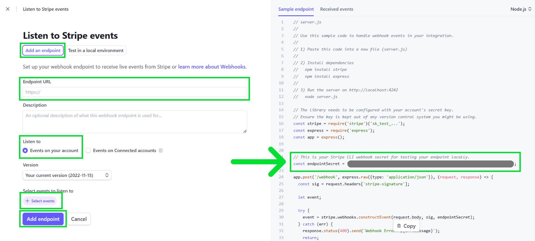
Task: Copy the sample code
Action: (x=406, y=226)
